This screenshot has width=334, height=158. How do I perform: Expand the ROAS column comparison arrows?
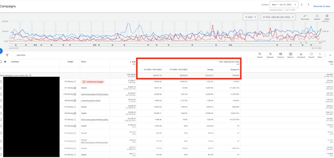331,64
